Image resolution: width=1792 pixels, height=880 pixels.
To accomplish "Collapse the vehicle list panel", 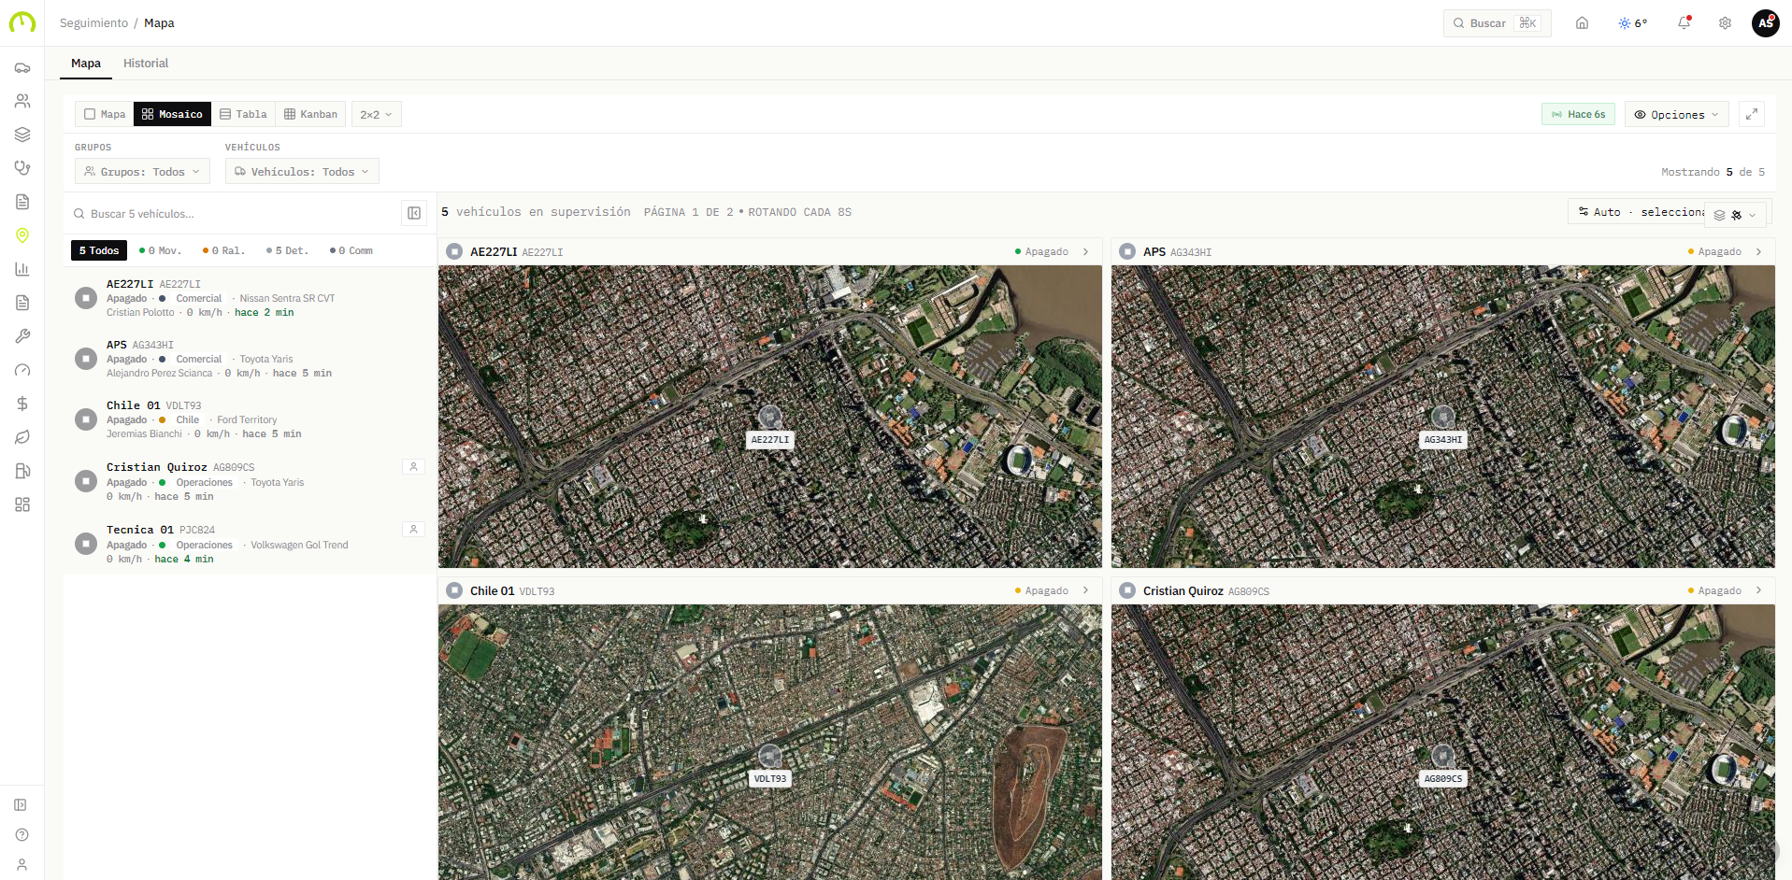I will (414, 213).
